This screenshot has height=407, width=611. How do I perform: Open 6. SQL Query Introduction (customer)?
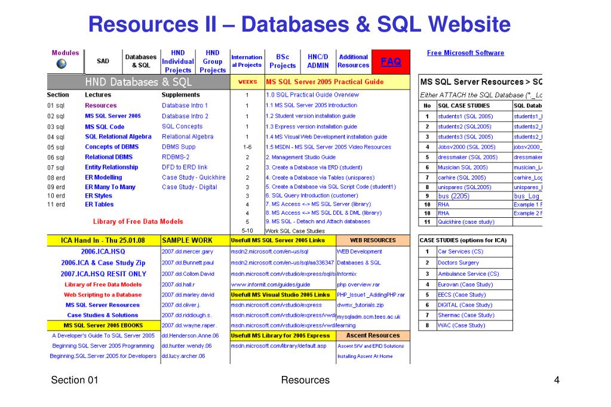click(312, 196)
